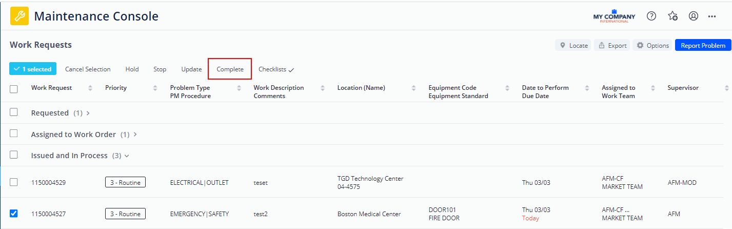The image size is (732, 229).
Task: Click the yellow wrench Maintenance Console icon
Action: click(19, 16)
